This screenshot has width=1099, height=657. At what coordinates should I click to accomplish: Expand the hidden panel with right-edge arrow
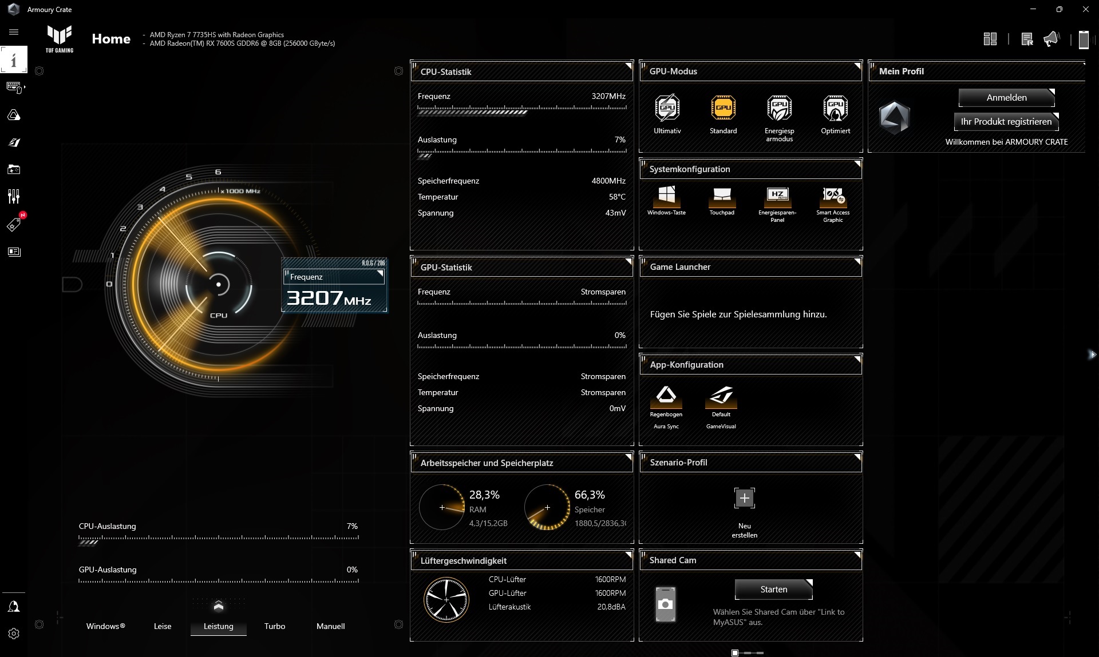pyautogui.click(x=1092, y=355)
